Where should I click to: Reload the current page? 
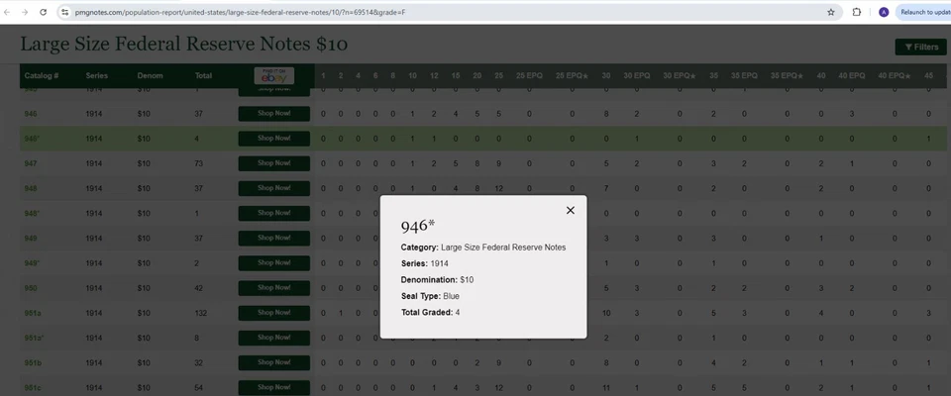(43, 12)
